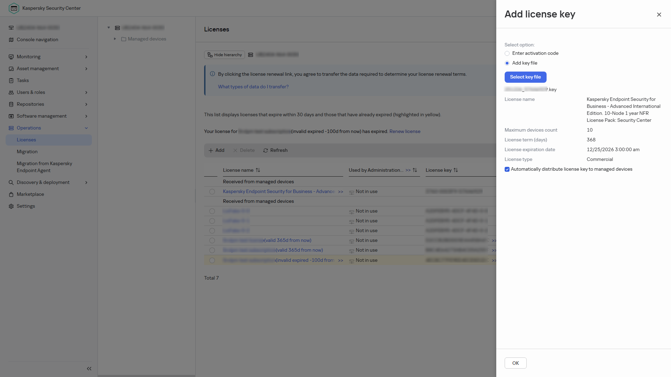
Task: Select Enter activation code radio button
Action: 507,53
